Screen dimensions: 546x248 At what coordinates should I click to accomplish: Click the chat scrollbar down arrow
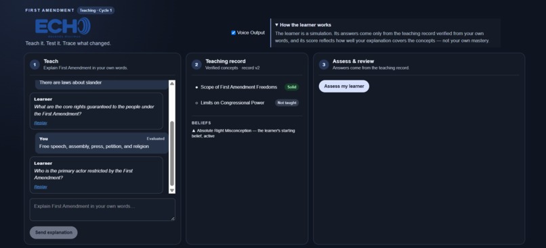pyautogui.click(x=171, y=191)
